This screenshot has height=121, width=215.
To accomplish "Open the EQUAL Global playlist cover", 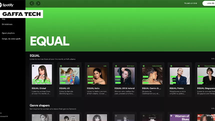I will click(x=42, y=74).
